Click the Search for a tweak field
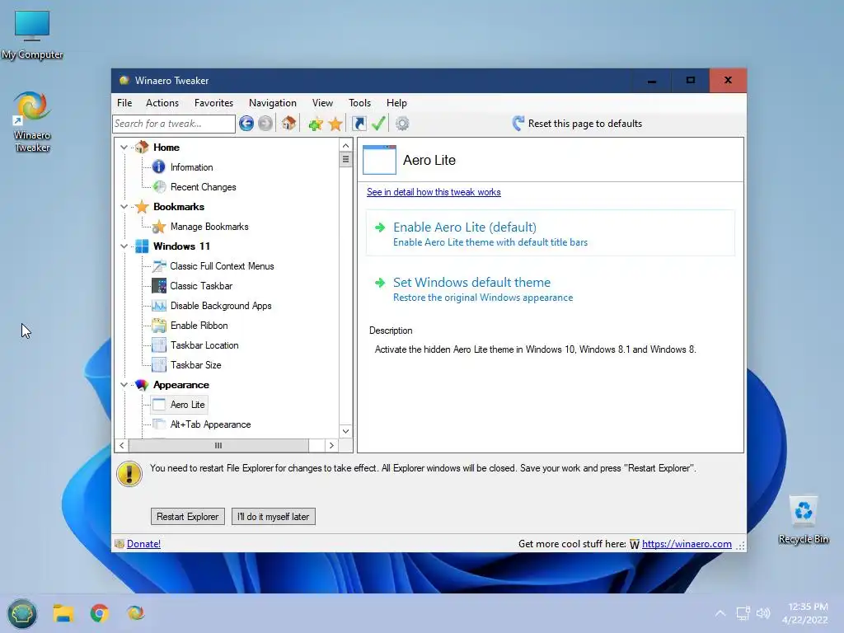This screenshot has width=844, height=633. (x=174, y=124)
